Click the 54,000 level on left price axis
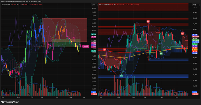 point(94,8)
